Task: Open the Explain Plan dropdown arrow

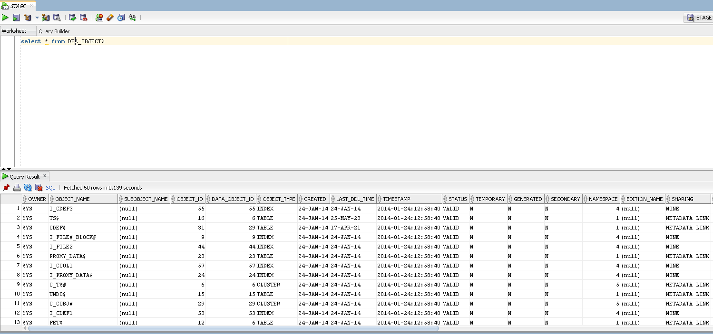Action: click(x=37, y=18)
